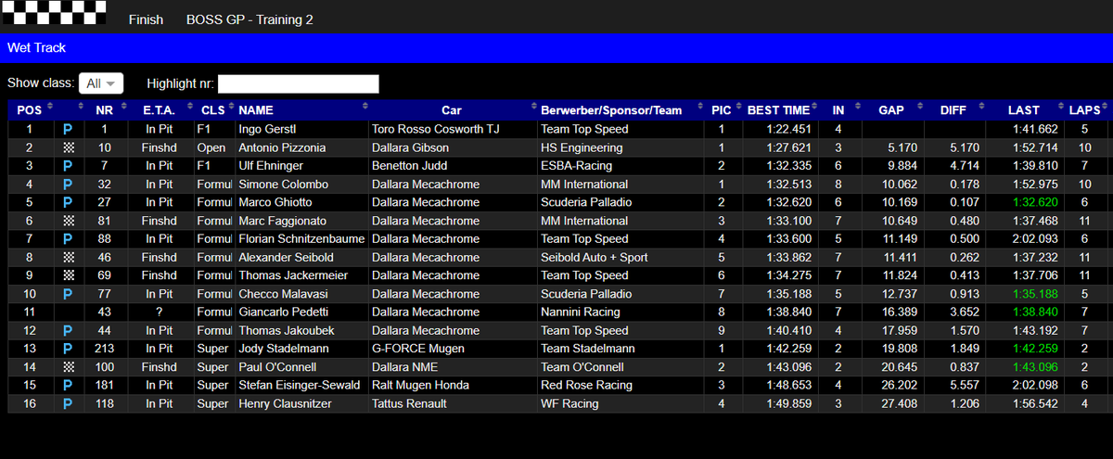Click the pit P icon for Thomas Jakoubek
Image resolution: width=1113 pixels, height=459 pixels.
pyautogui.click(x=68, y=331)
